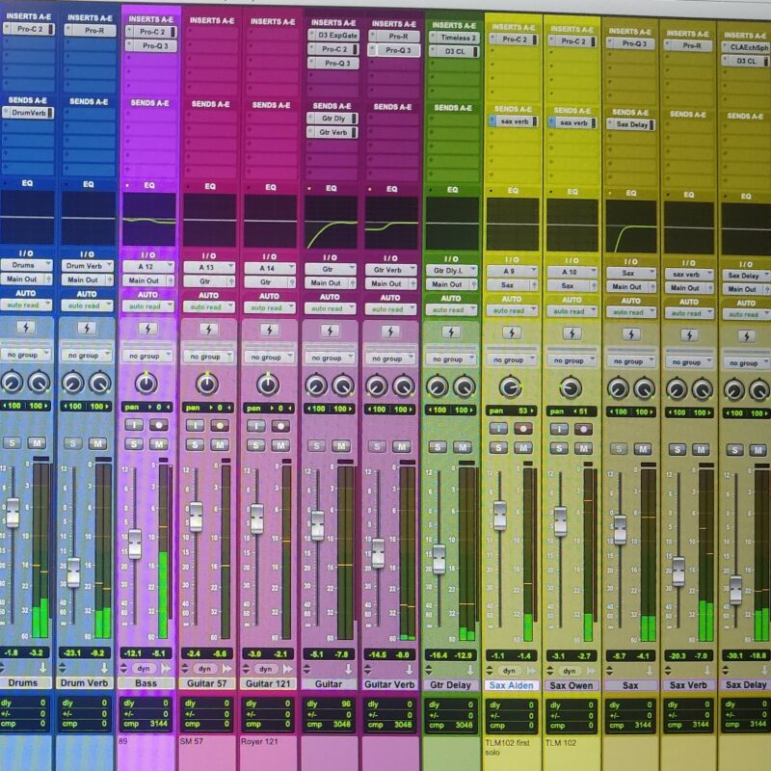Click the volume fader on Bass track
This screenshot has width=771, height=771.
[x=135, y=544]
